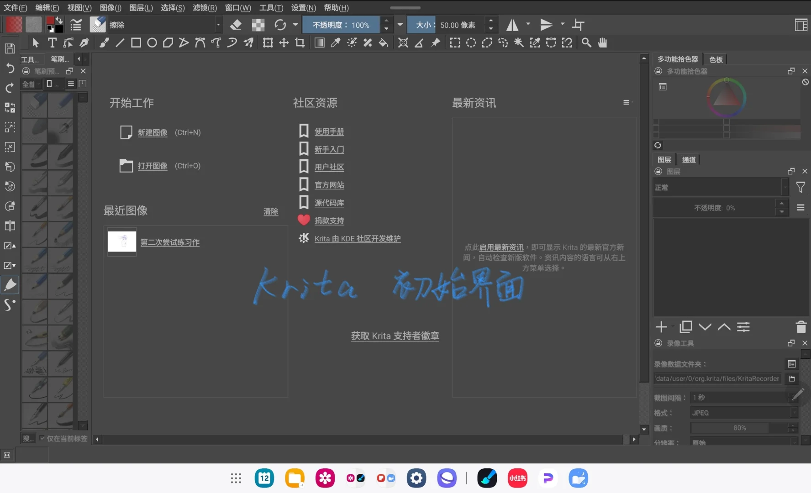The image size is (811, 493).
Task: Select the Rectangle shape tool
Action: 136,43
